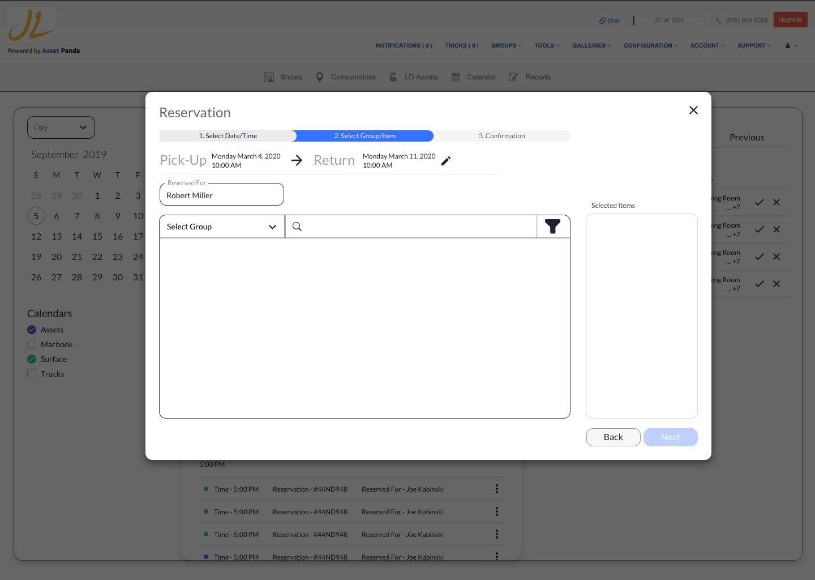Expand the Configuration menu
Viewport: 815px width, 580px height.
pyautogui.click(x=650, y=45)
